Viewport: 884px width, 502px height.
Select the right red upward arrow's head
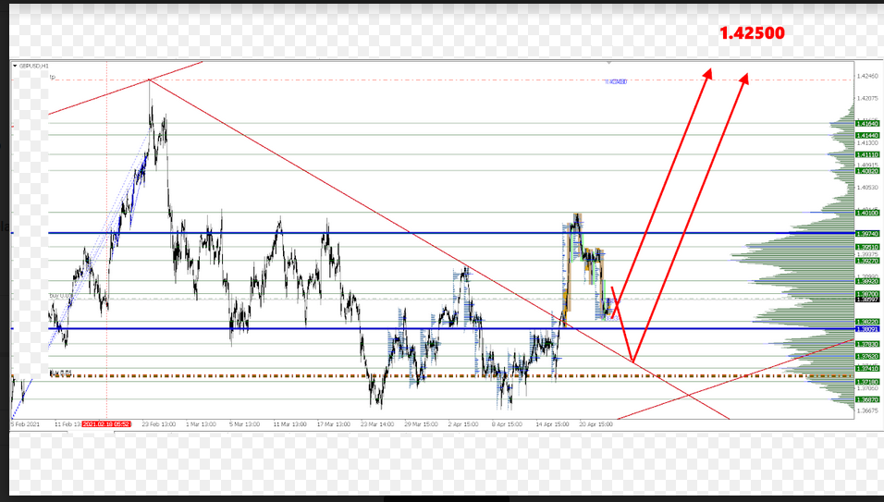[744, 78]
